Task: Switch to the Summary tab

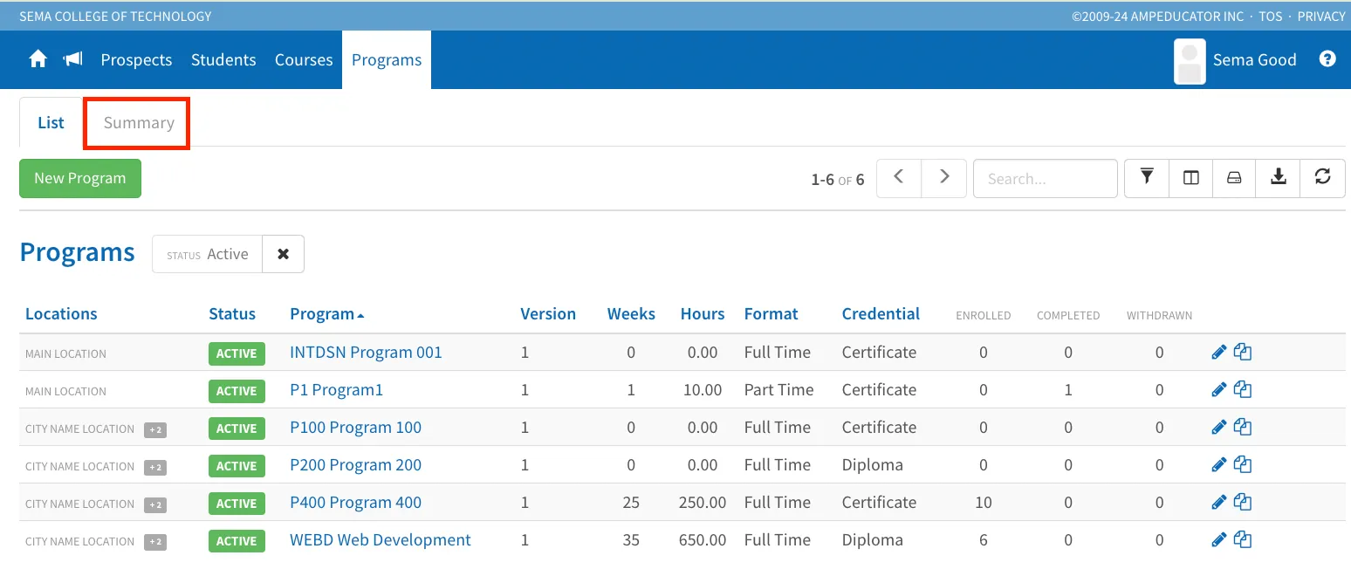Action: point(139,123)
